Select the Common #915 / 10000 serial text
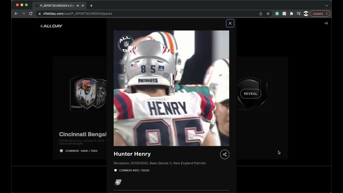This screenshot has width=343, height=193. coord(134,170)
